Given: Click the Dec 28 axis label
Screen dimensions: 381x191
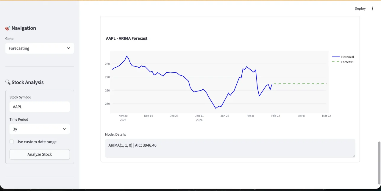Looking at the screenshot, I should [174, 116].
